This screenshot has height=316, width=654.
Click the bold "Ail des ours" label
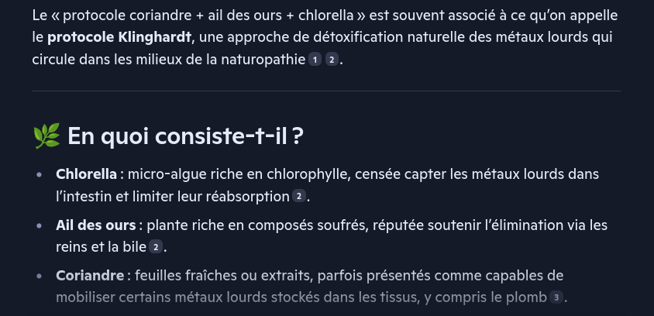95,225
